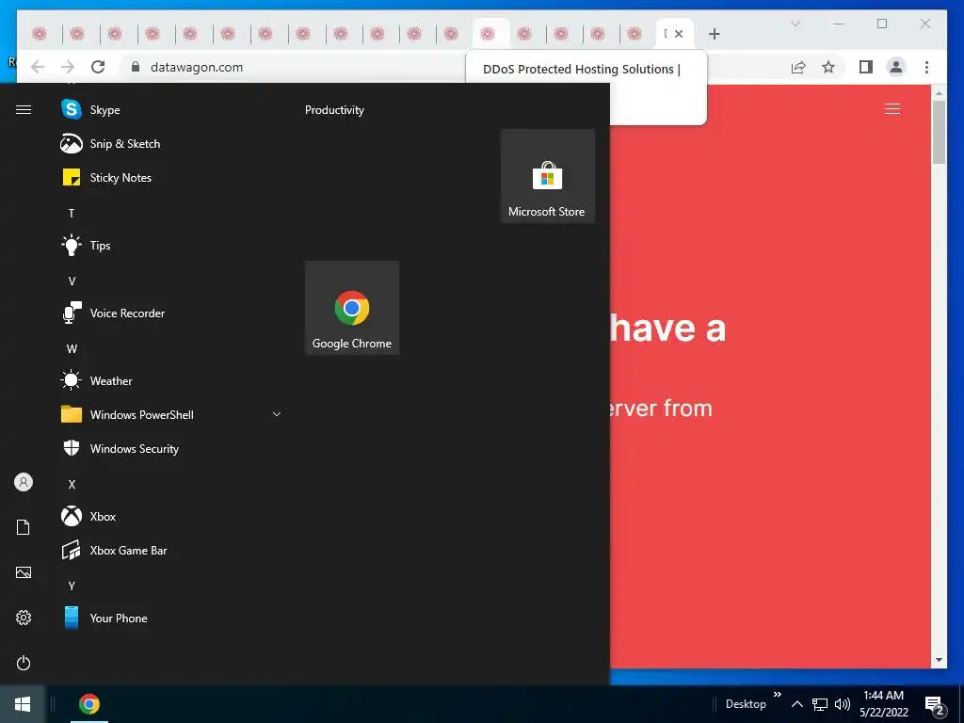964x723 pixels.
Task: Share this page icon in Chrome
Action: point(798,67)
